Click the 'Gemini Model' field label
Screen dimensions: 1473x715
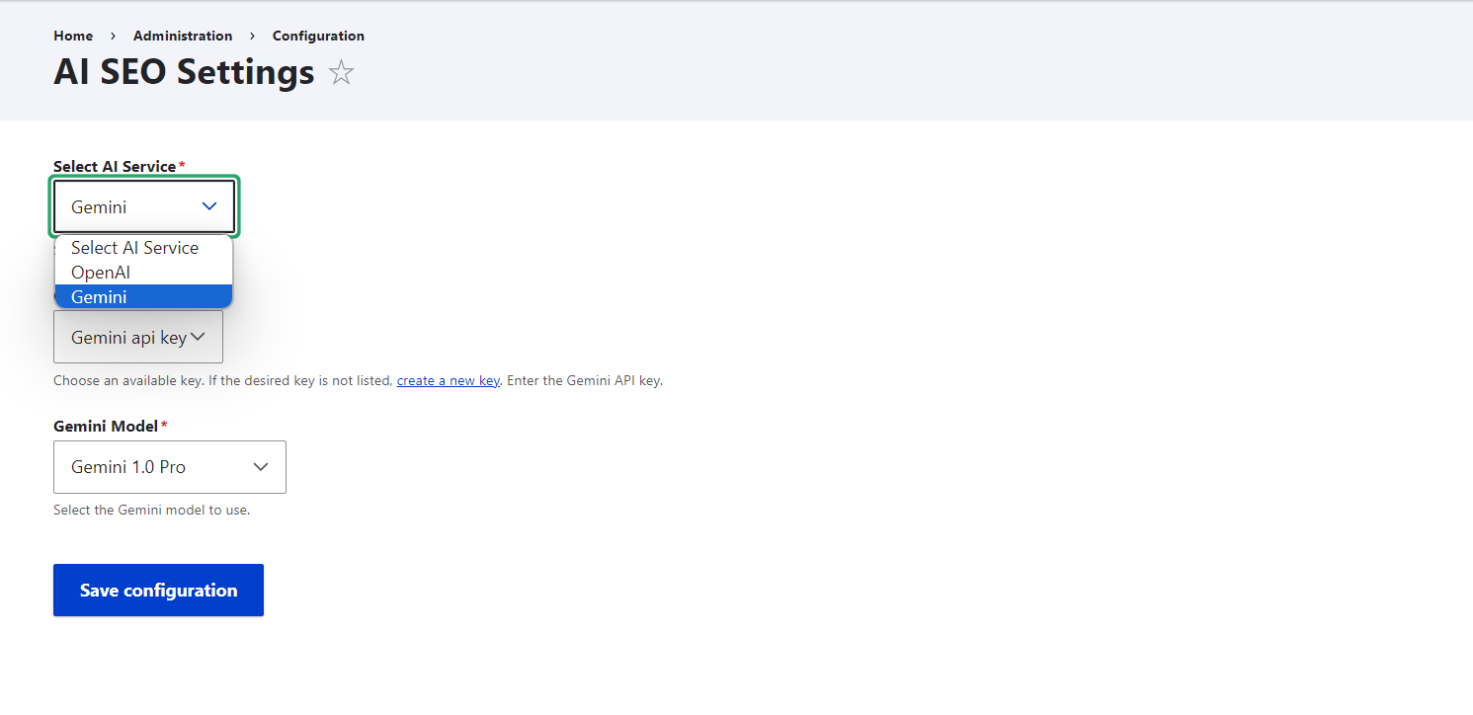click(x=106, y=427)
